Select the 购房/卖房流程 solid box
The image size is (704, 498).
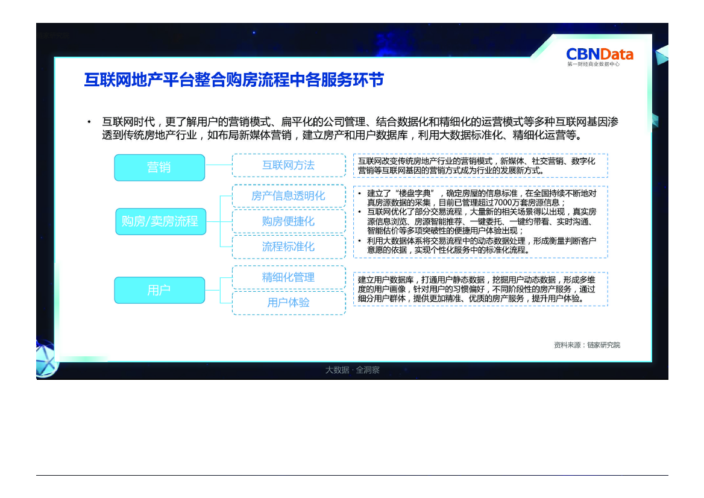[x=160, y=221]
